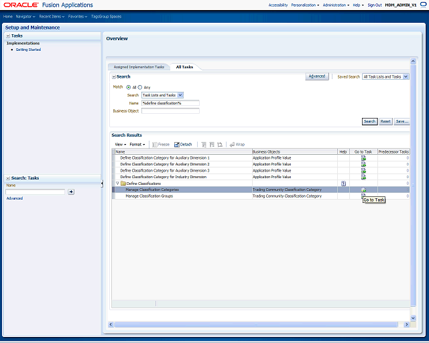Select row Define Classification Category for Industry Dimension
Image resolution: width=429 pixels, height=343 pixels.
(261, 177)
